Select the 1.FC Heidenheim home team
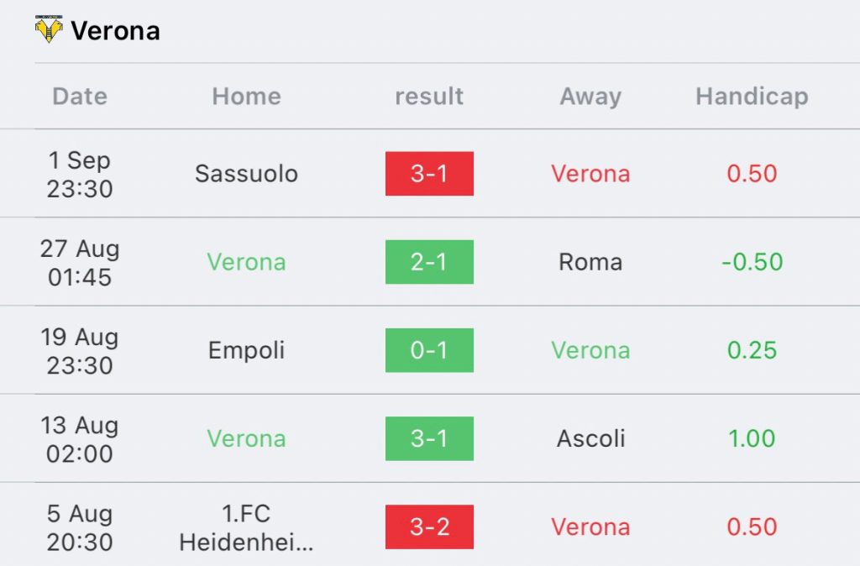860x566 pixels. click(246, 527)
